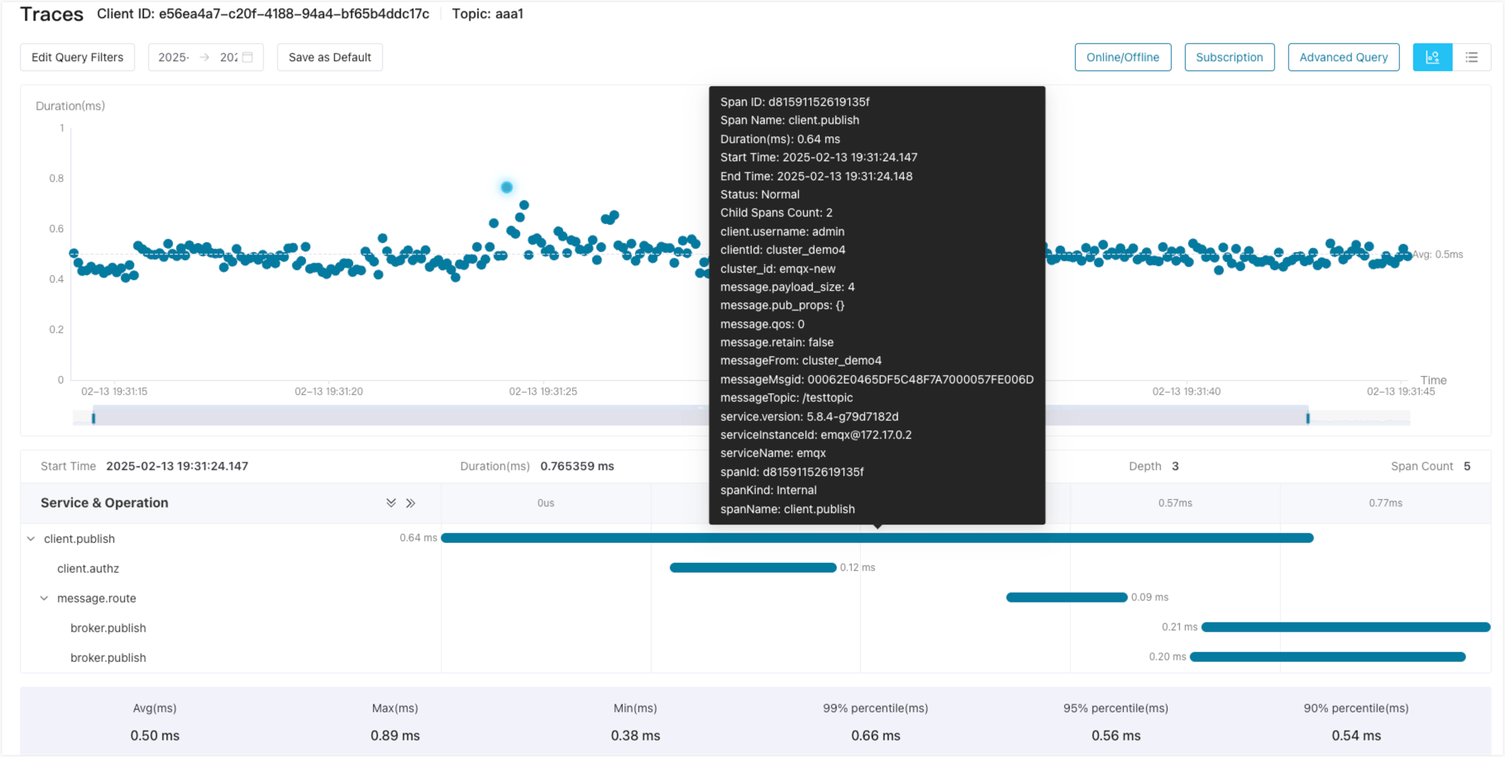Click the 0.20 ms broker.publish span bar
The height and width of the screenshot is (757, 1505).
coord(1327,657)
